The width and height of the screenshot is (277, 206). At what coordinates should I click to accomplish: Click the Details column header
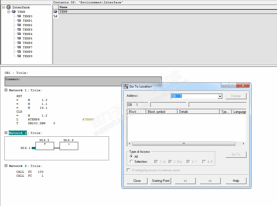point(198,111)
